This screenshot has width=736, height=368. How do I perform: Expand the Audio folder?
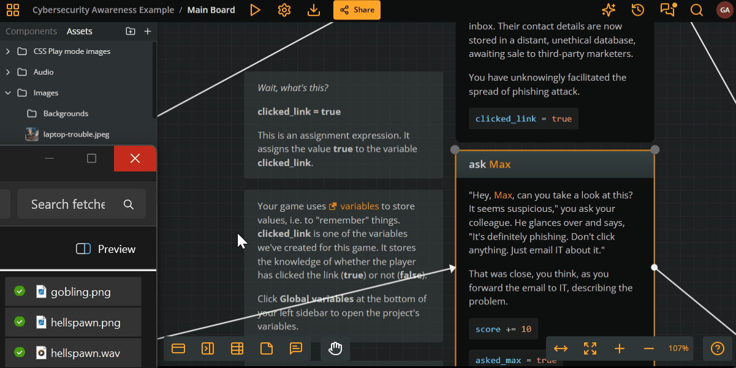(8, 72)
